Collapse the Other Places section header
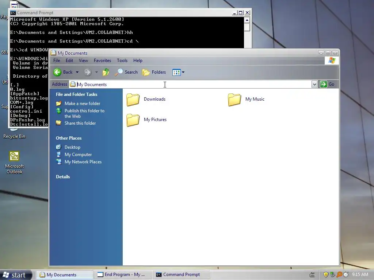The image size is (374, 280). click(x=69, y=138)
